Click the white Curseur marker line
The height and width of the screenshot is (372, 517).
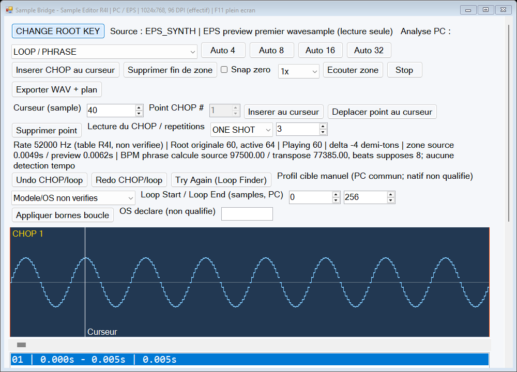pyautogui.click(x=85, y=282)
